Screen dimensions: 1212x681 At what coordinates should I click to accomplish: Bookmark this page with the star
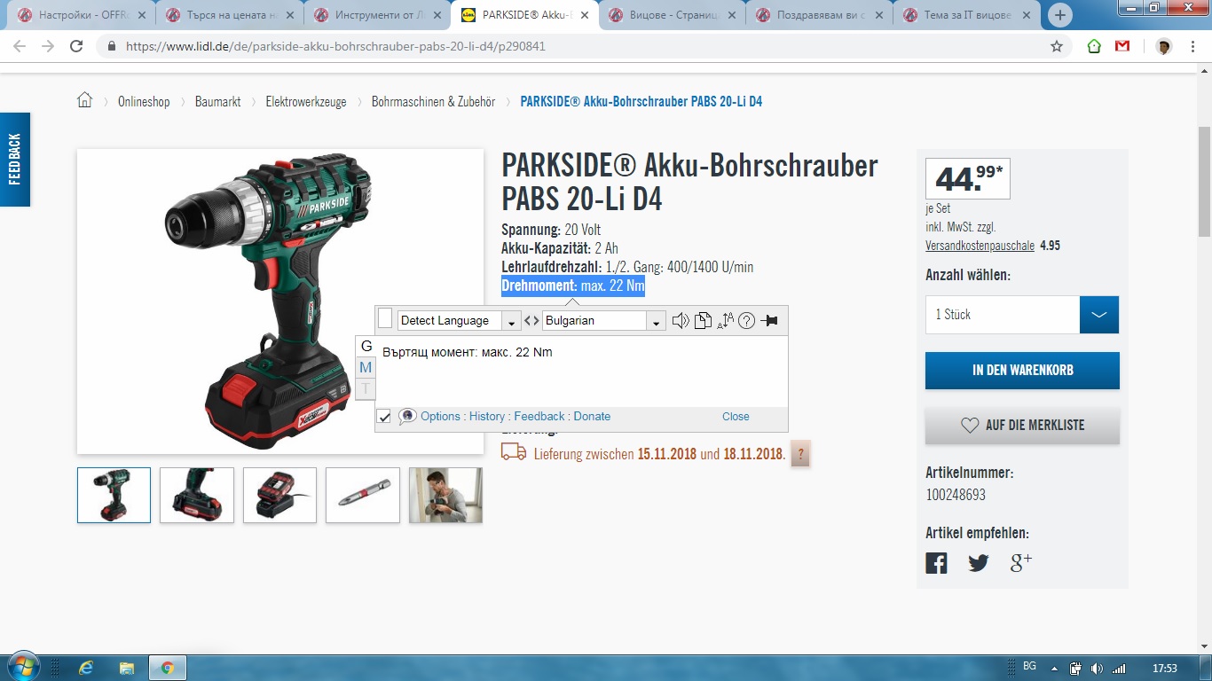1057,46
